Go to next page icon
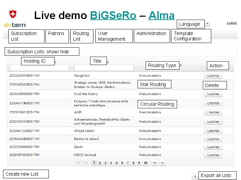 pyautogui.click(x=155, y=163)
